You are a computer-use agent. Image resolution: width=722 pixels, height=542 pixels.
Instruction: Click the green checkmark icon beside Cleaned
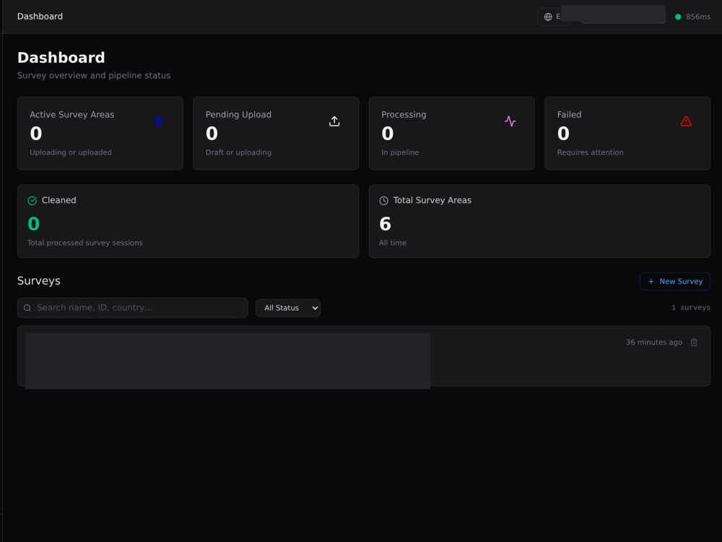tap(32, 200)
